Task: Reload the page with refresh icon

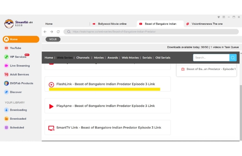Action: [x=58, y=32]
